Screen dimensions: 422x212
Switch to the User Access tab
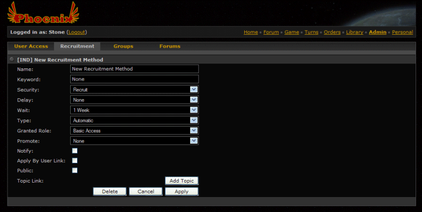(31, 46)
